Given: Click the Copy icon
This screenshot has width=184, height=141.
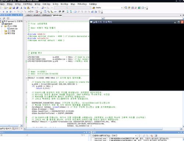Looking at the screenshot, I should coord(25,8).
